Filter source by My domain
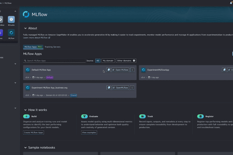The image size is (233, 155). [x=108, y=60]
